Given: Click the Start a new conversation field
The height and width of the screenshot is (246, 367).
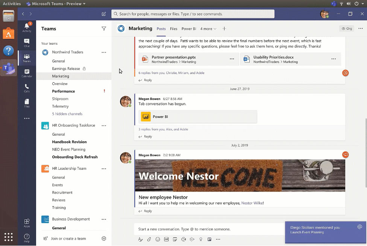Looking at the screenshot, I should [x=209, y=229].
